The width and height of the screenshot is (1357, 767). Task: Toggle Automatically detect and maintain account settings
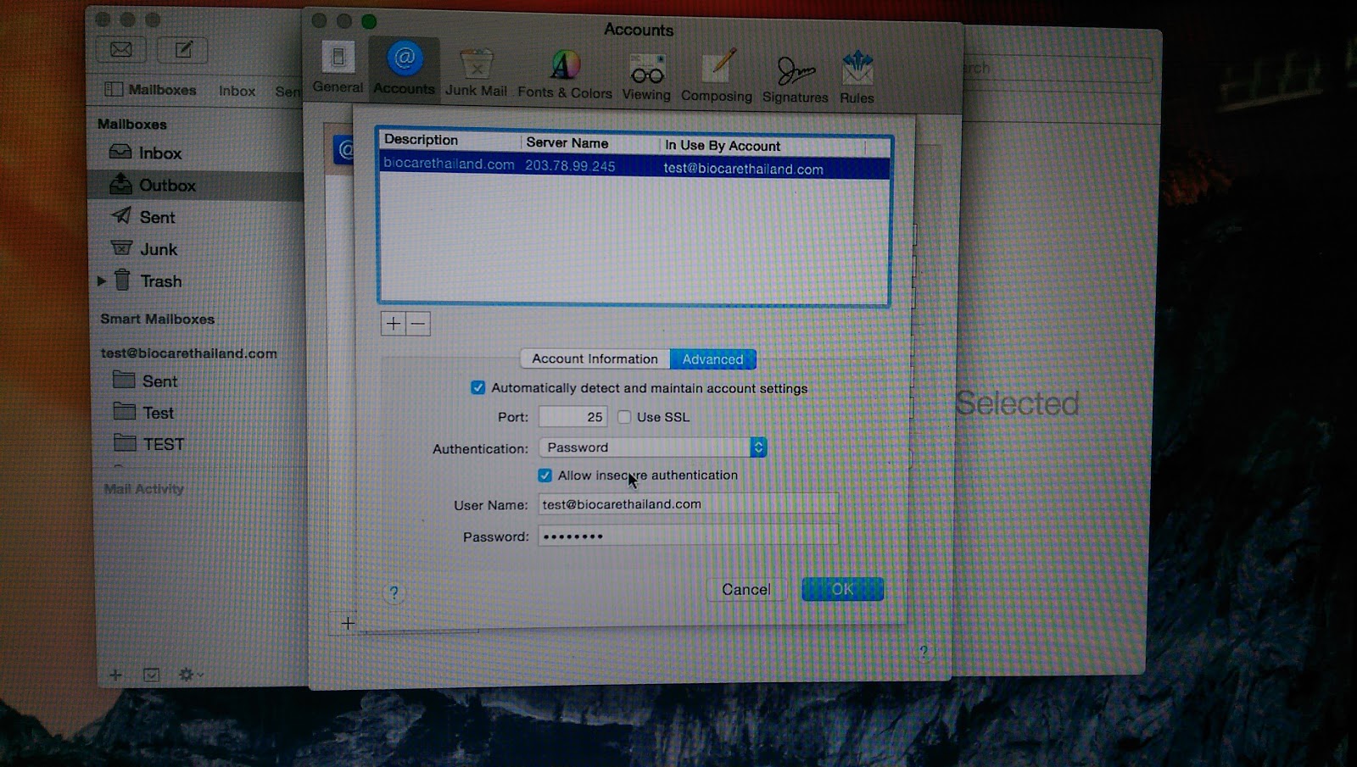(478, 388)
